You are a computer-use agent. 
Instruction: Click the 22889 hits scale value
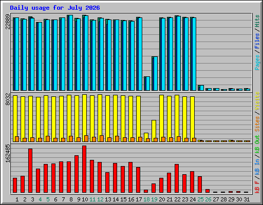[x=8, y=22]
